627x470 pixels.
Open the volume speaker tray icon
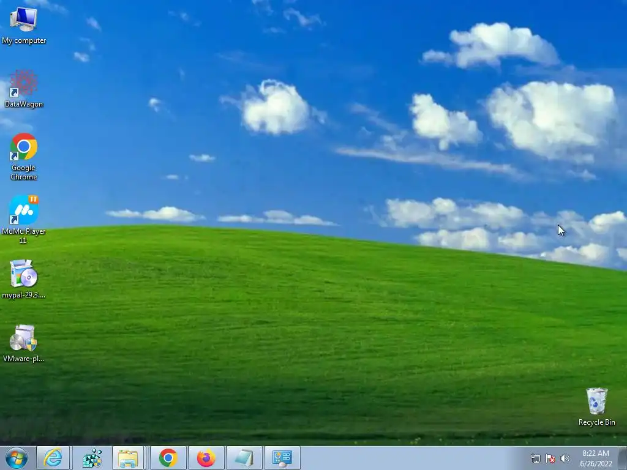pyautogui.click(x=565, y=458)
